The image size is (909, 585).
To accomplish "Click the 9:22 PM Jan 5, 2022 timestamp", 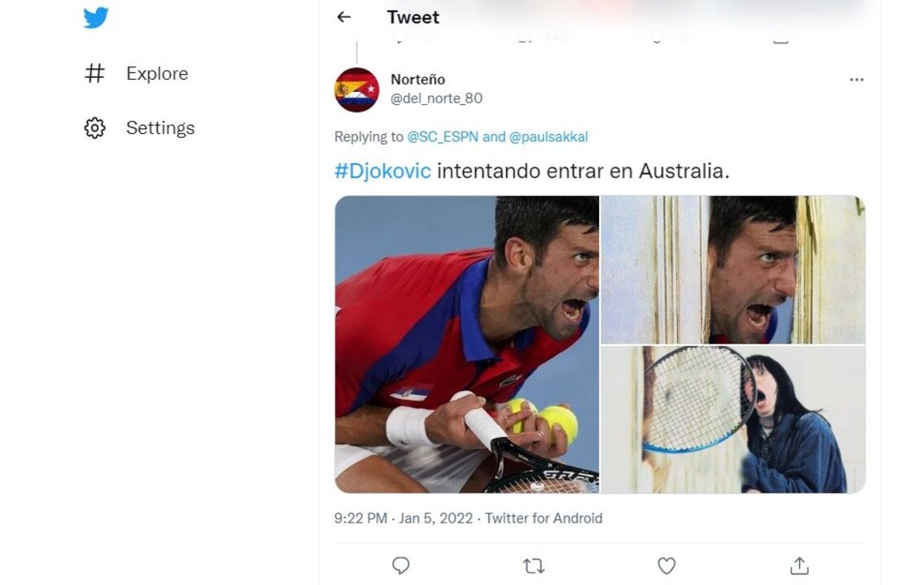I will click(403, 518).
